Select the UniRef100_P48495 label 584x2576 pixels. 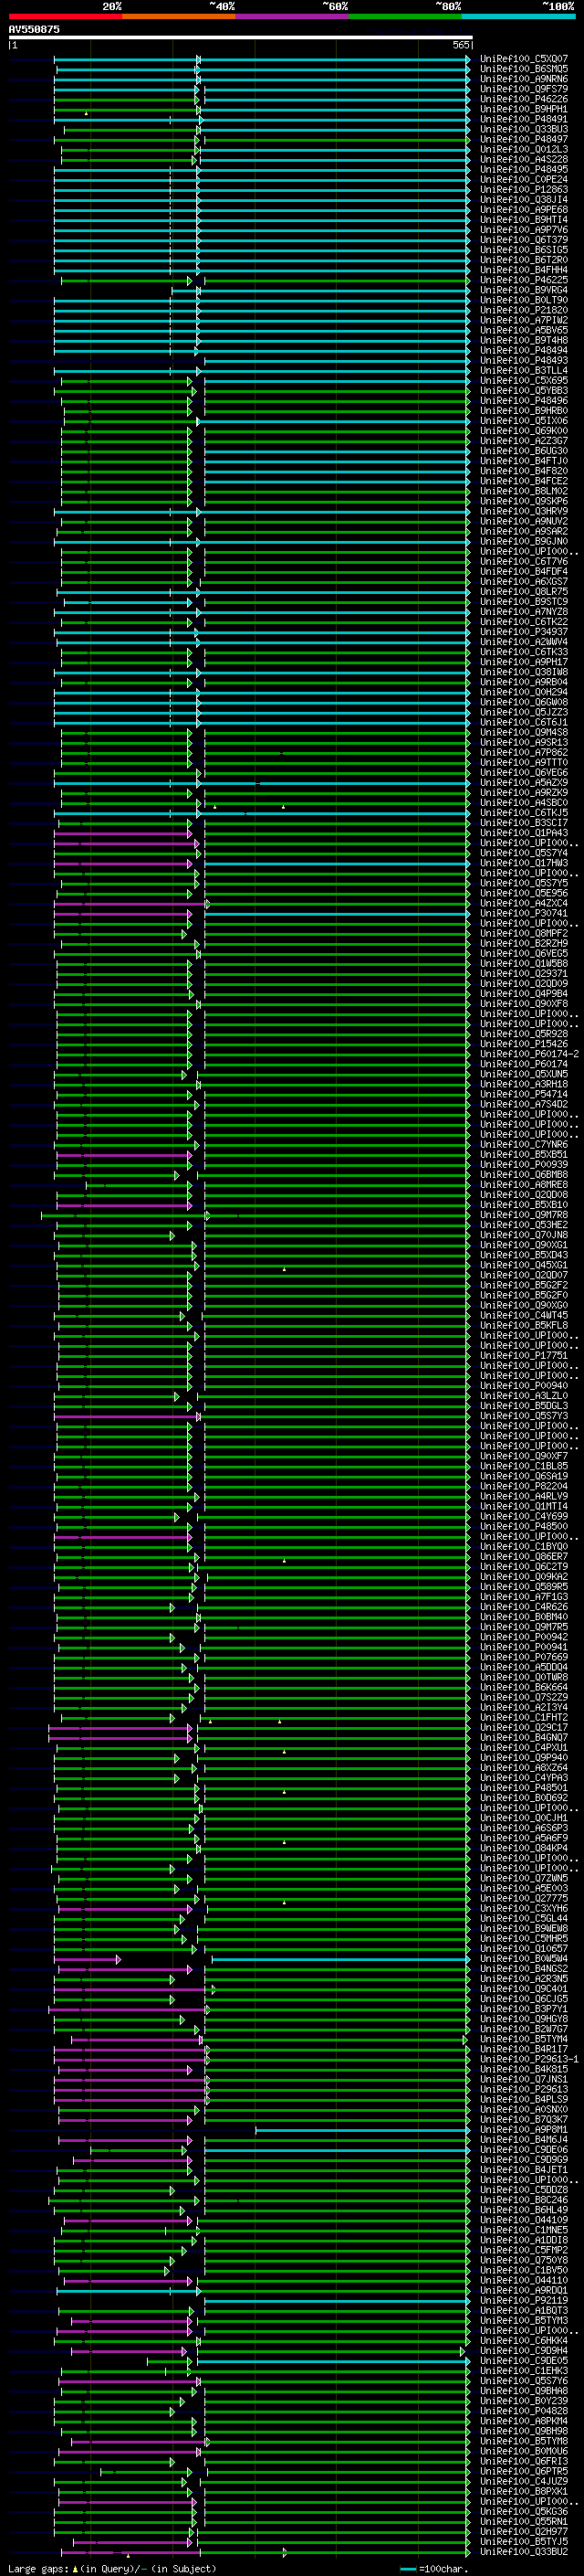[524, 169]
